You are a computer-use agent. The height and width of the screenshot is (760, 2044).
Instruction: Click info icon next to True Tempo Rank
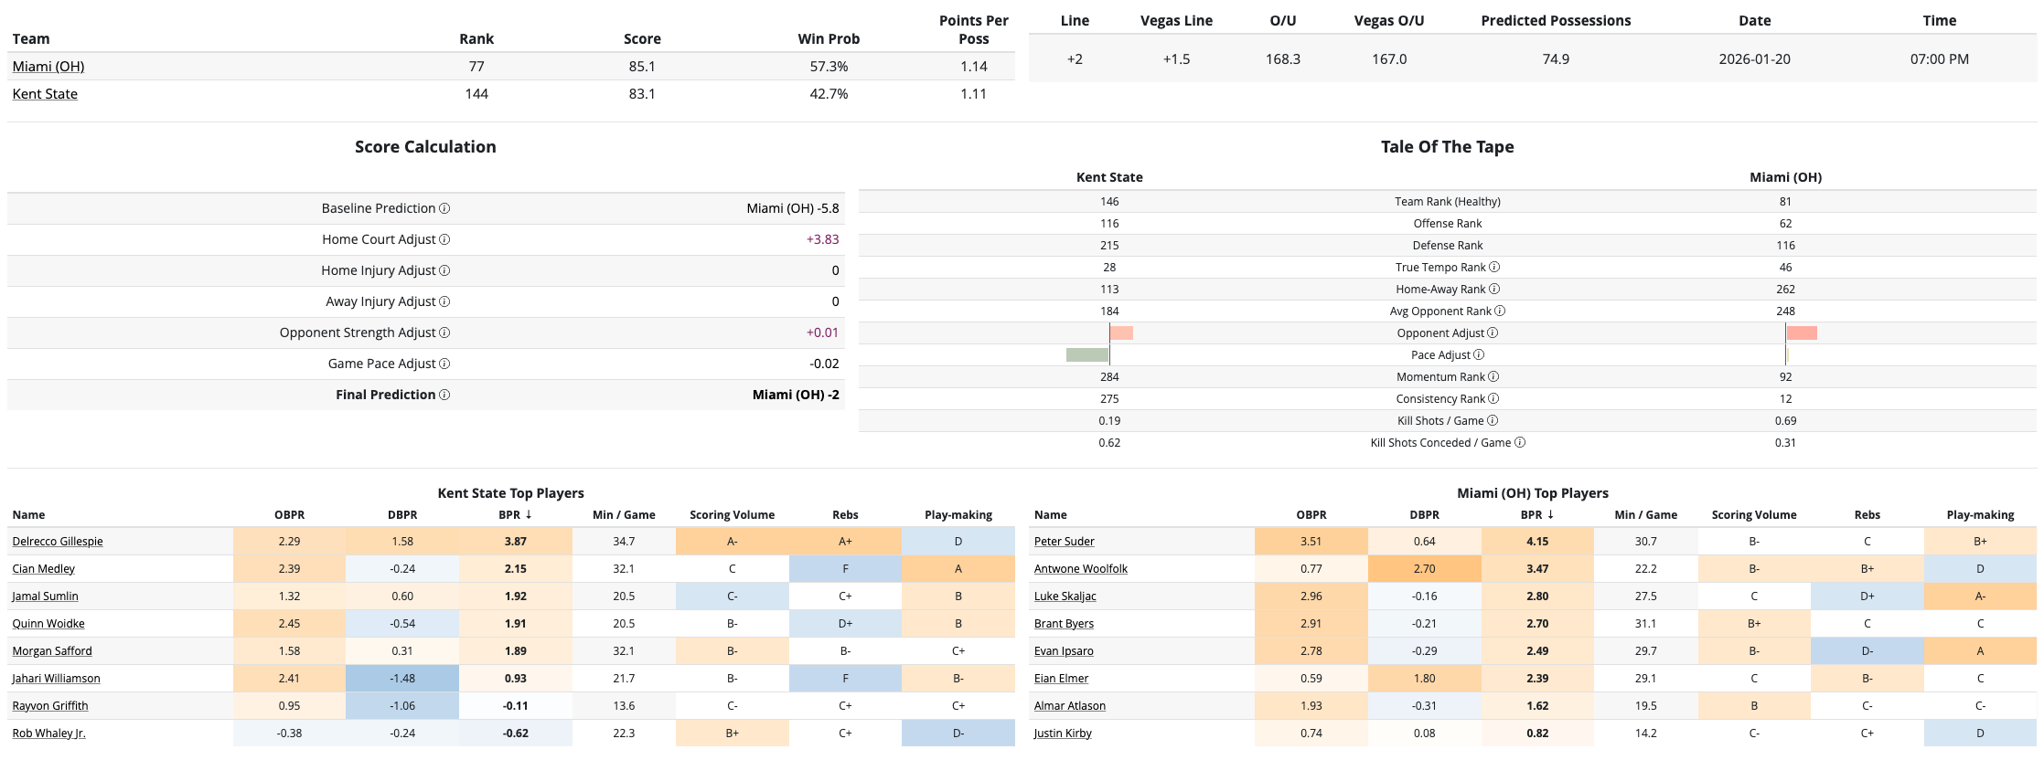pyautogui.click(x=1494, y=268)
